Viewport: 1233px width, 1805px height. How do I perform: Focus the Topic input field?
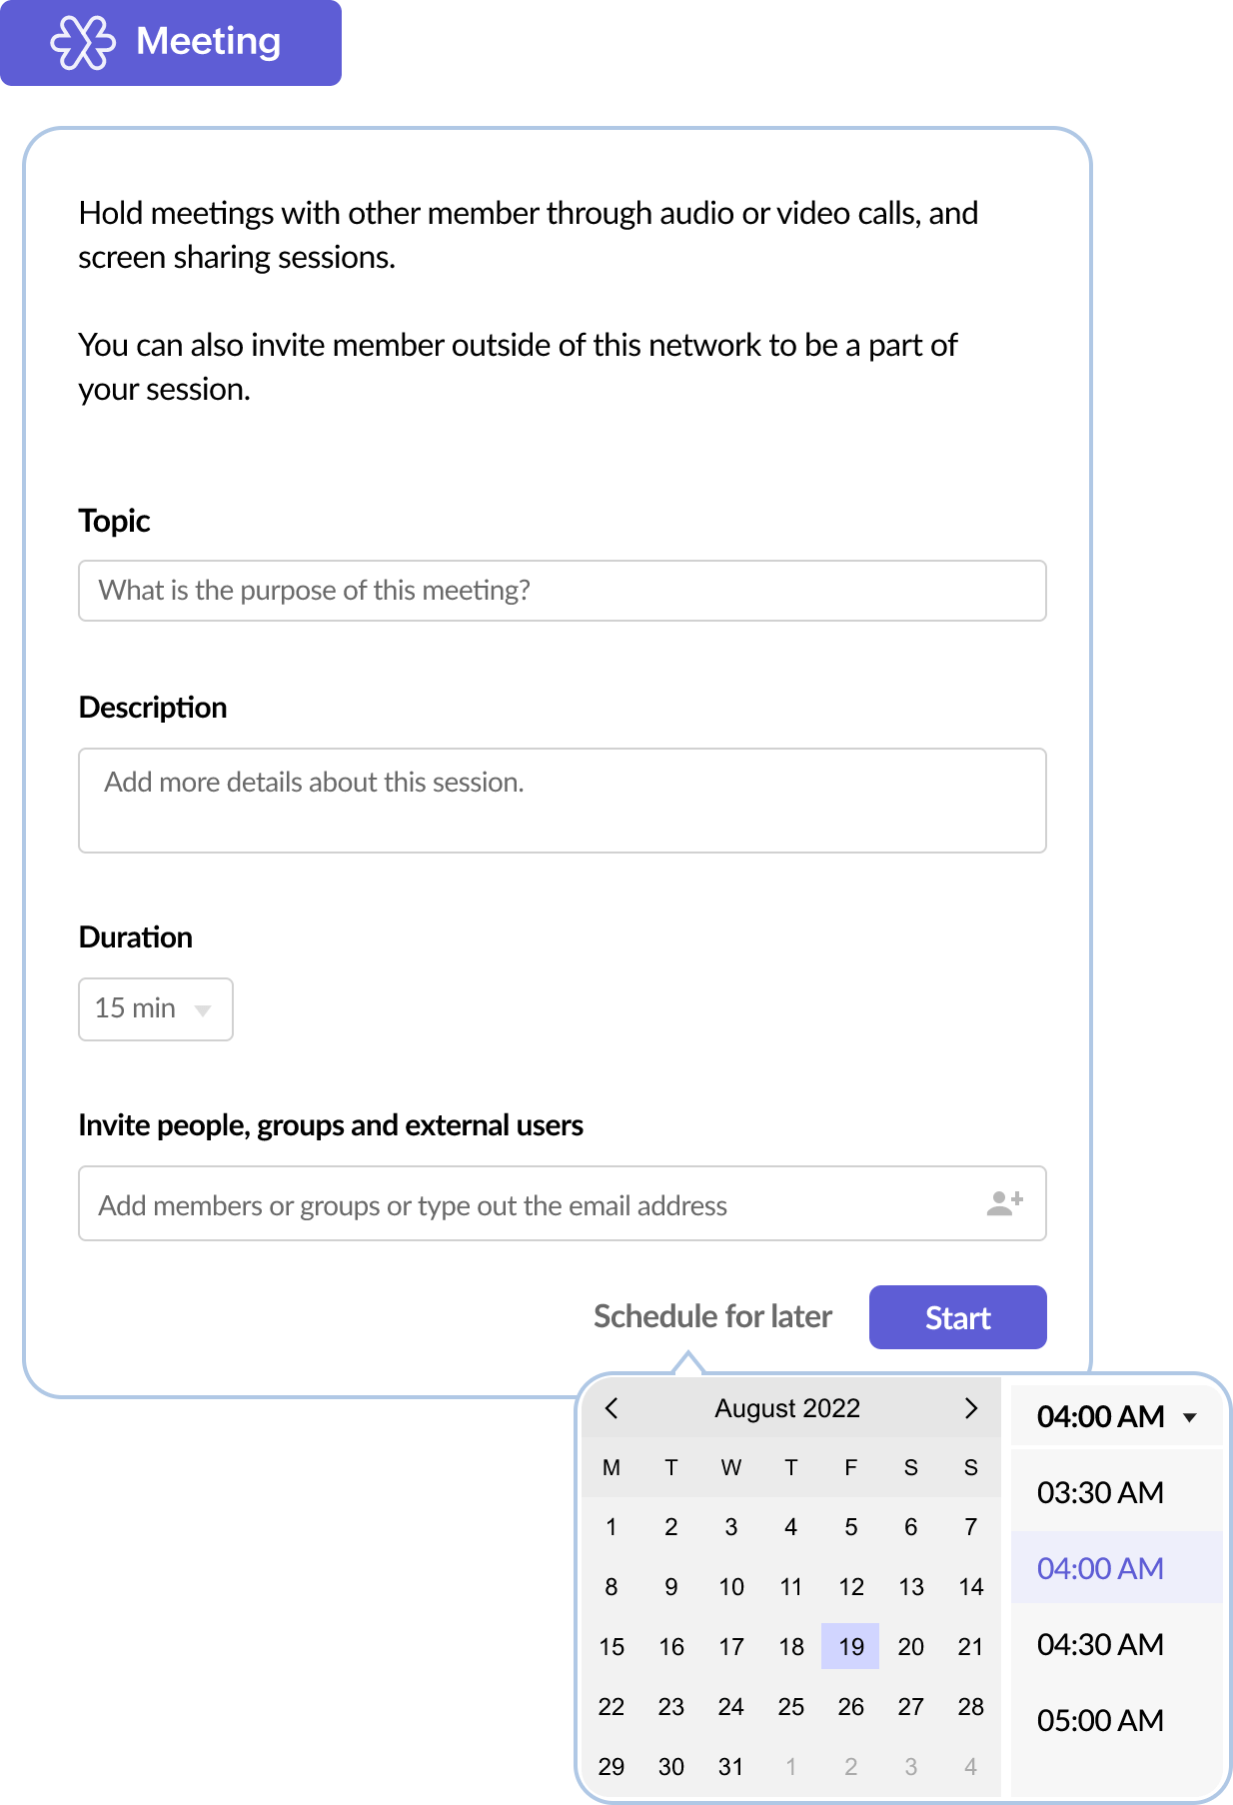562,591
